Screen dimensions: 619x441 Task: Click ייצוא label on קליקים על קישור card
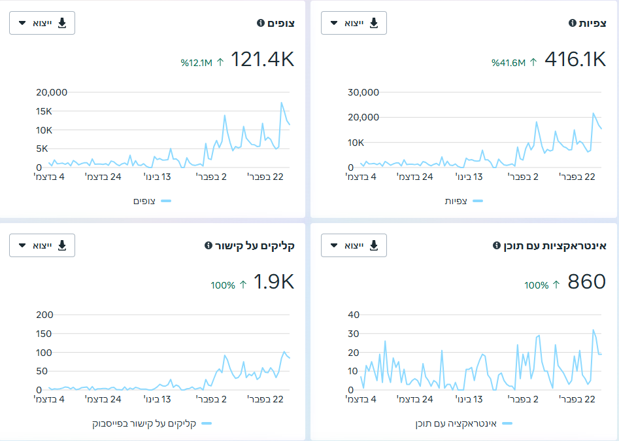(x=42, y=246)
